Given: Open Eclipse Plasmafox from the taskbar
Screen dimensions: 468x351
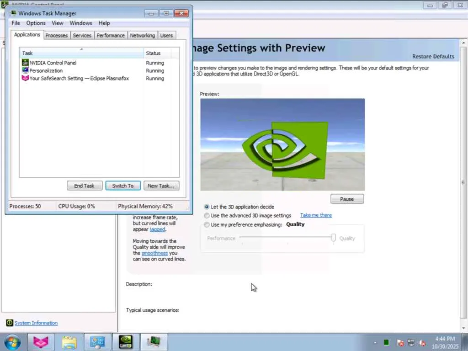Looking at the screenshot, I should [41, 342].
